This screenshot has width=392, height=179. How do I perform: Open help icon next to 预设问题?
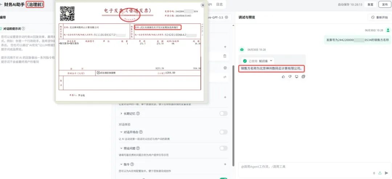[x=138, y=148]
